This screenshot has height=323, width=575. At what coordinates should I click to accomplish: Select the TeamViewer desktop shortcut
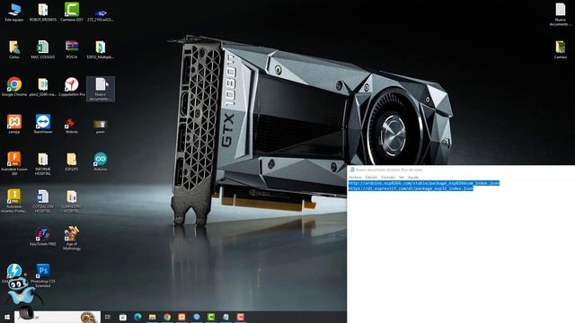point(43,124)
